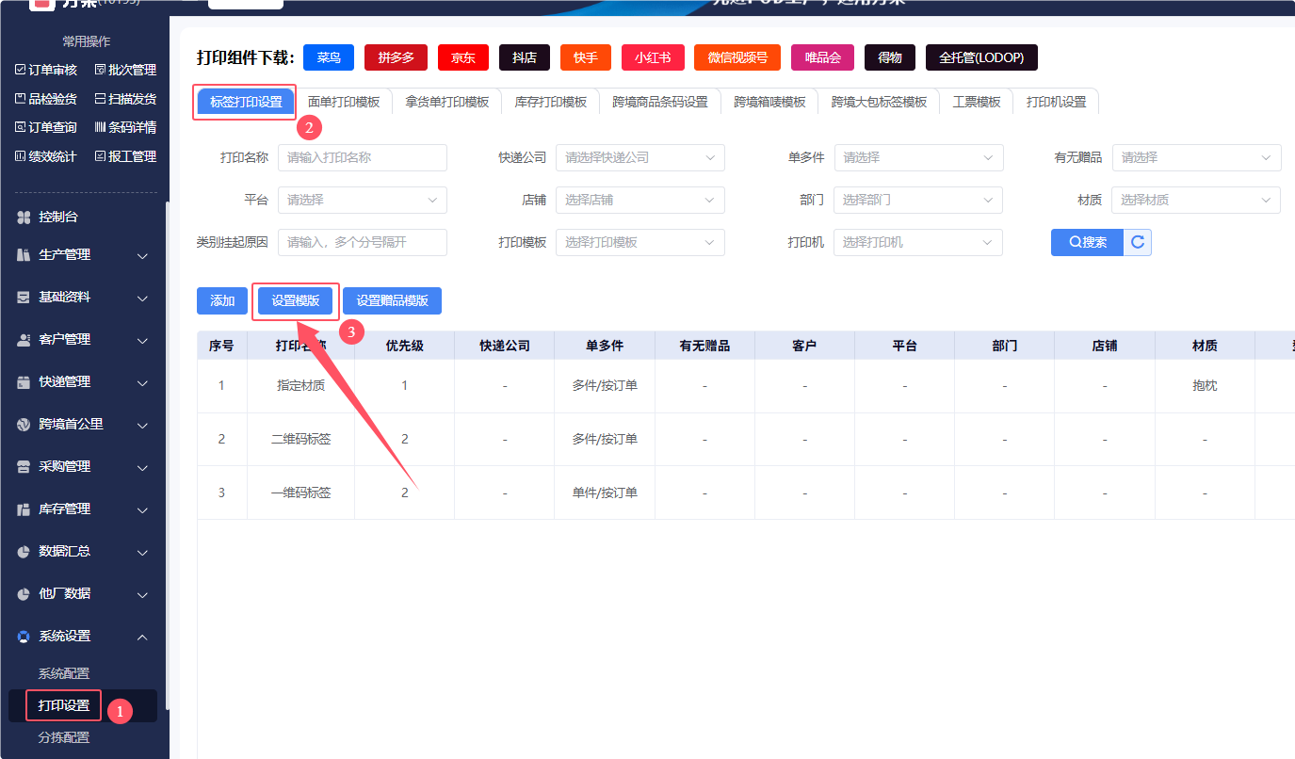Image resolution: width=1295 pixels, height=759 pixels.
Task: Click the 控制台 dashboard icon
Action: click(x=24, y=218)
